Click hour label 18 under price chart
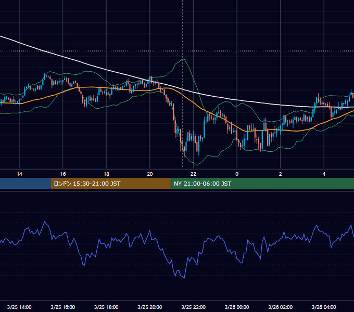 click(106, 174)
